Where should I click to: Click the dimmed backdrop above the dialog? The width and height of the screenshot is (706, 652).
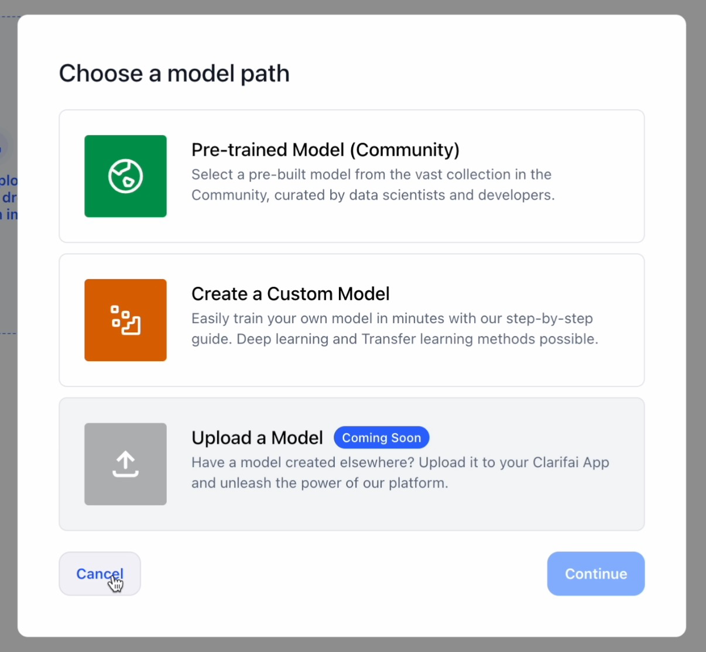(351, 6)
